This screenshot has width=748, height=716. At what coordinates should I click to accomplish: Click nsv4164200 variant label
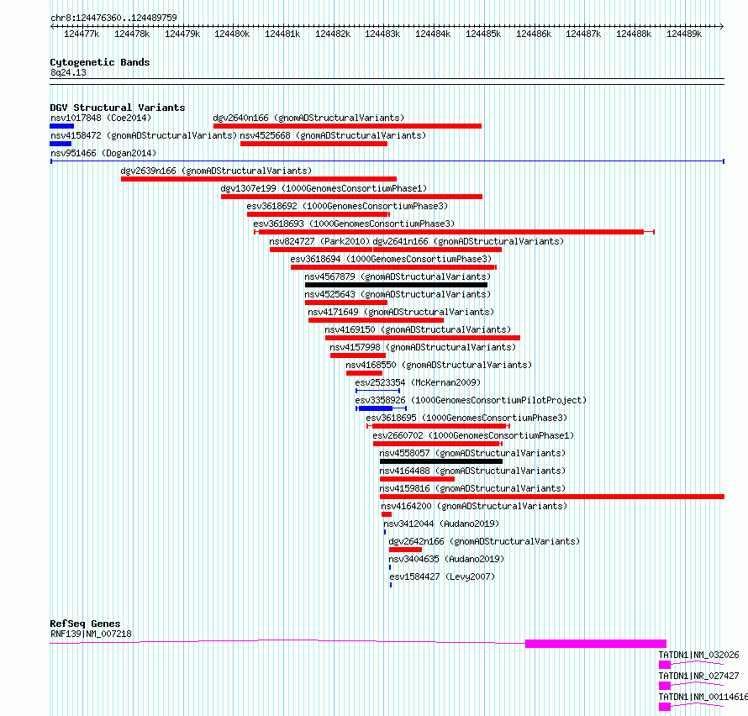(x=474, y=506)
